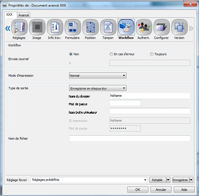
Task: Select the Configurer printer icon
Action: coord(162,27)
